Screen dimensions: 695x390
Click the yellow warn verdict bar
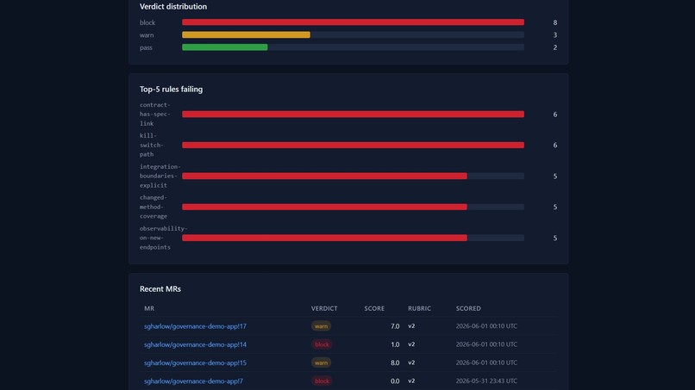click(246, 35)
